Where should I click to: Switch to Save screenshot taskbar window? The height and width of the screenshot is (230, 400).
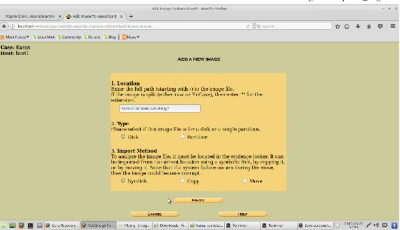point(315,226)
